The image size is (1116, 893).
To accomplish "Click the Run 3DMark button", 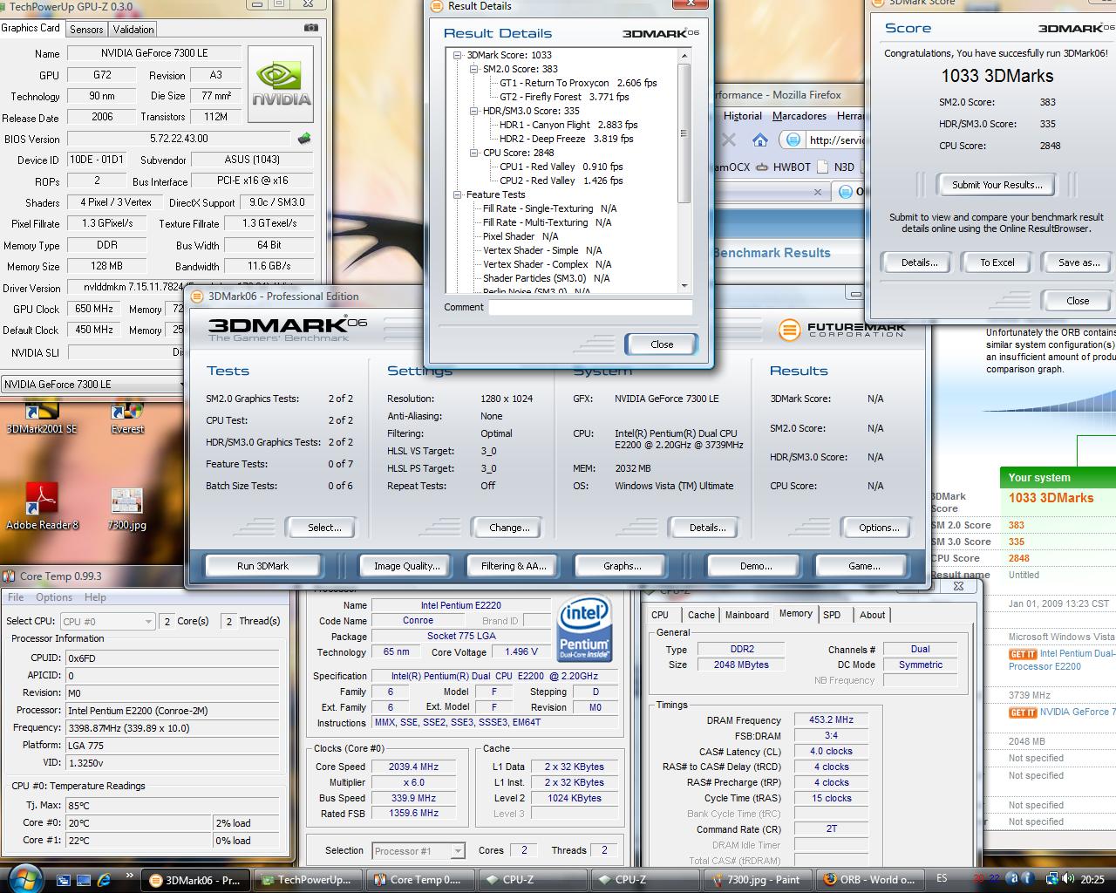I will click(x=262, y=566).
